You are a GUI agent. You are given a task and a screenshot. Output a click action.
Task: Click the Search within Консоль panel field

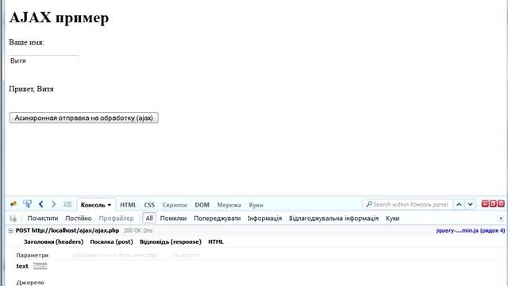pyautogui.click(x=407, y=204)
